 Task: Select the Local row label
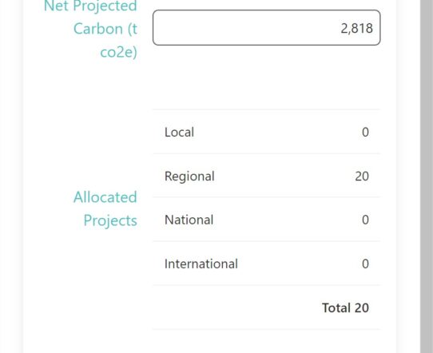(x=179, y=133)
